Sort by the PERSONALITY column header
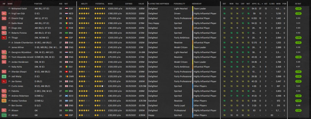Screen dimensions: 311x119 click(x=179, y=4)
